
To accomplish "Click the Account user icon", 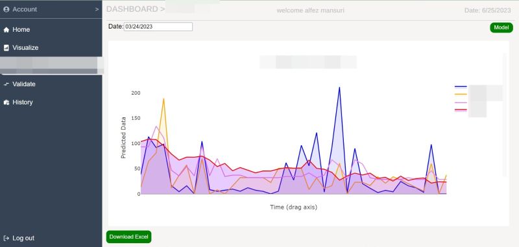I will click(x=6, y=10).
